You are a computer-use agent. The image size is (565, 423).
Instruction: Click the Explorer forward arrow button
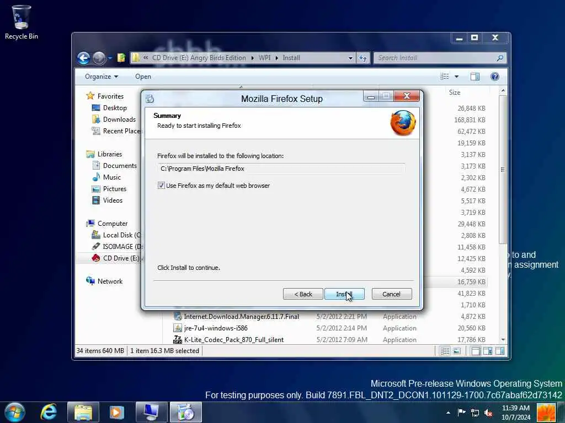[99, 58]
